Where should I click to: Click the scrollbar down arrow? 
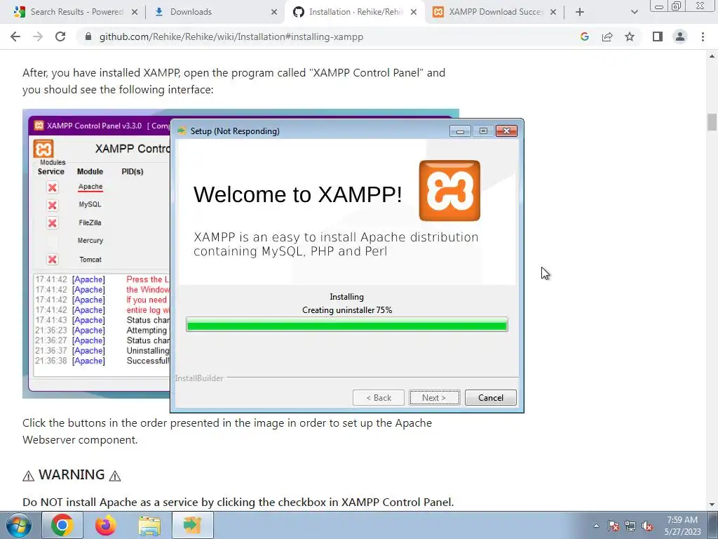pyautogui.click(x=712, y=505)
